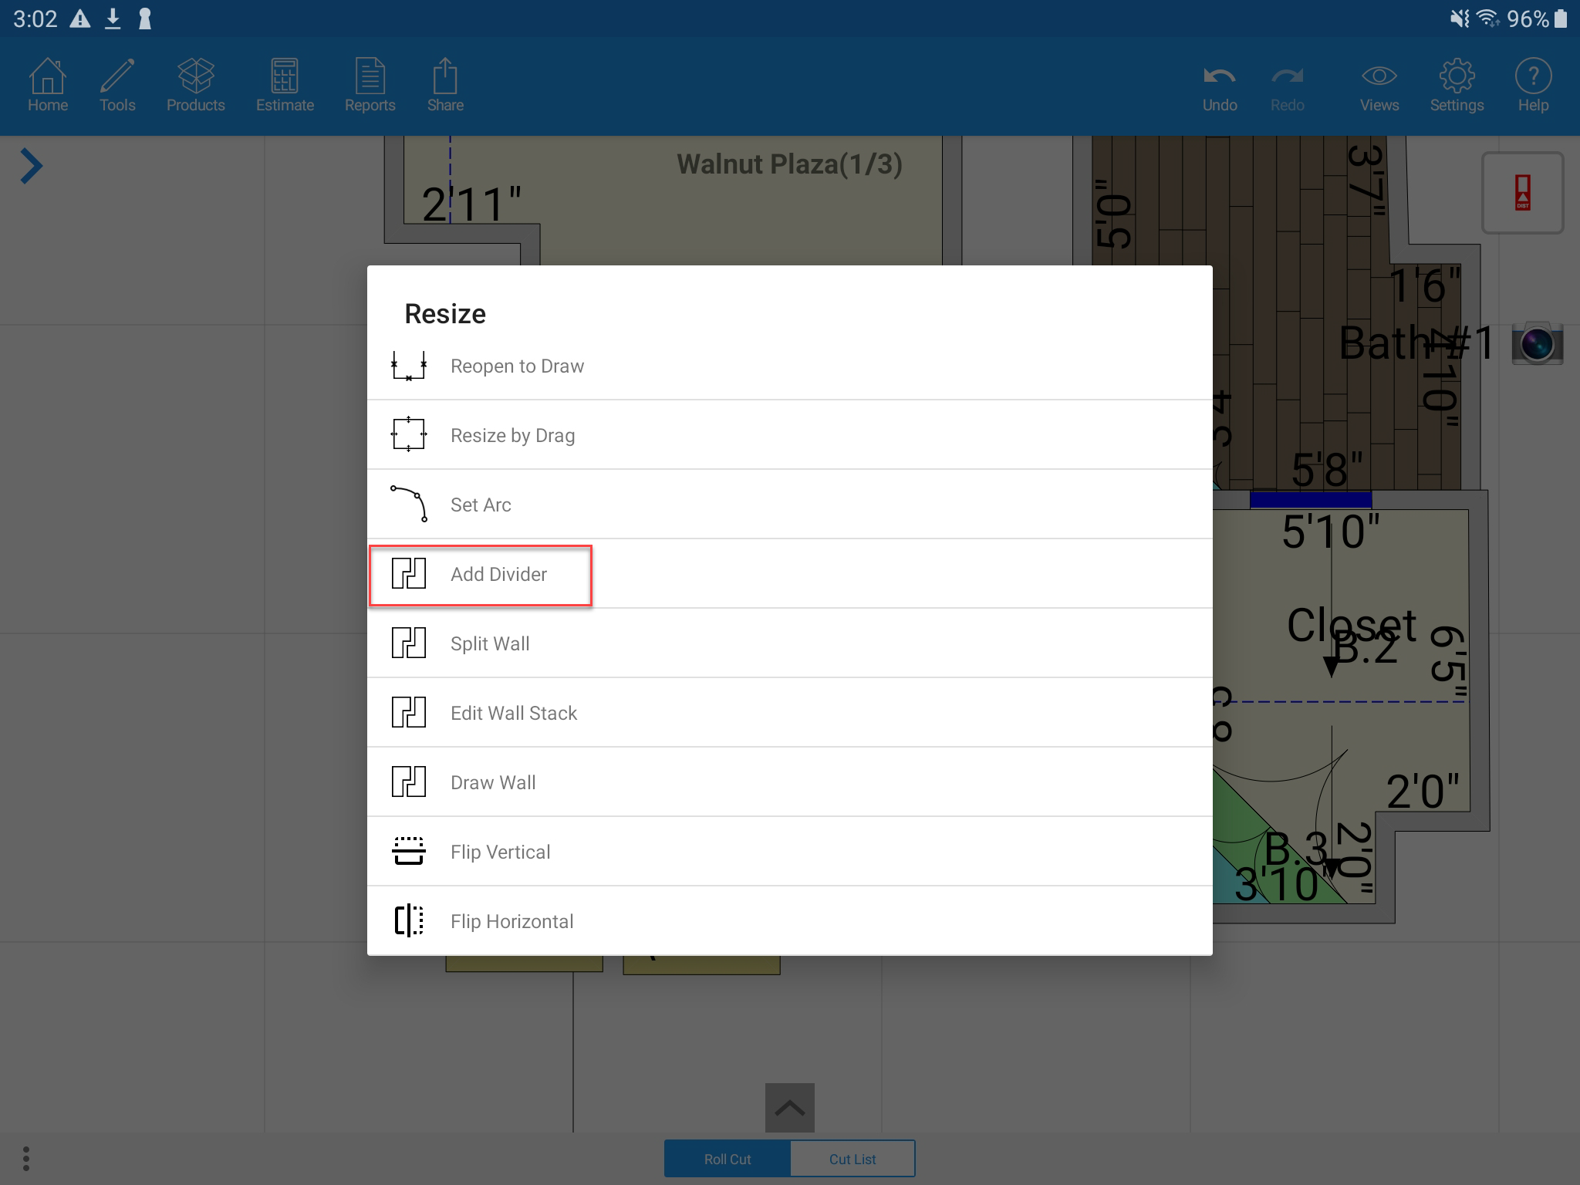Open the Help question mark icon
Viewport: 1580px width, 1185px height.
pyautogui.click(x=1533, y=86)
